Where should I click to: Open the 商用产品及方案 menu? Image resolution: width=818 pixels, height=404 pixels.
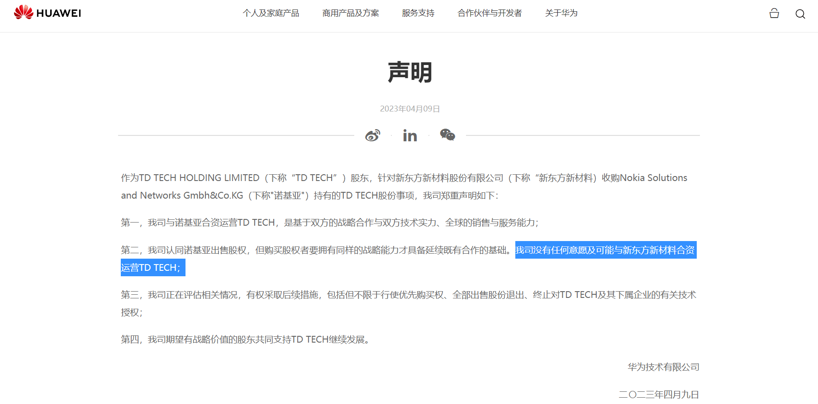[x=351, y=13]
